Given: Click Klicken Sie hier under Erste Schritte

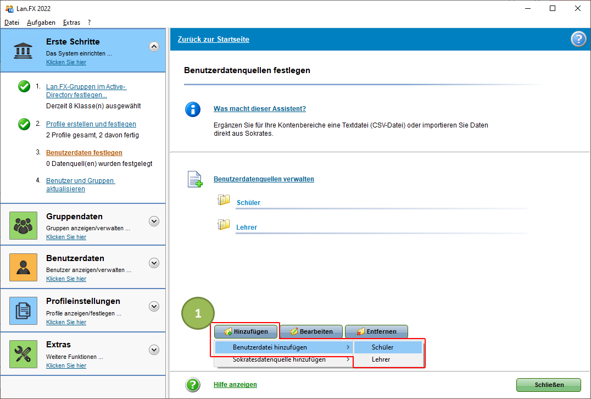Looking at the screenshot, I should click(x=66, y=62).
